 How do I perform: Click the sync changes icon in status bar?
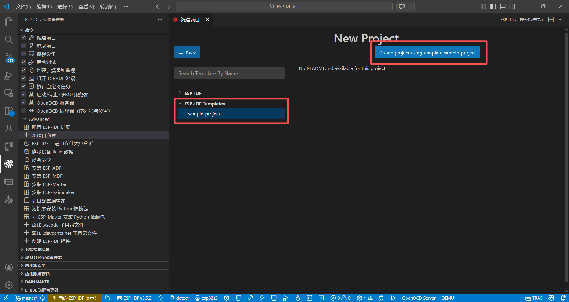point(42,298)
